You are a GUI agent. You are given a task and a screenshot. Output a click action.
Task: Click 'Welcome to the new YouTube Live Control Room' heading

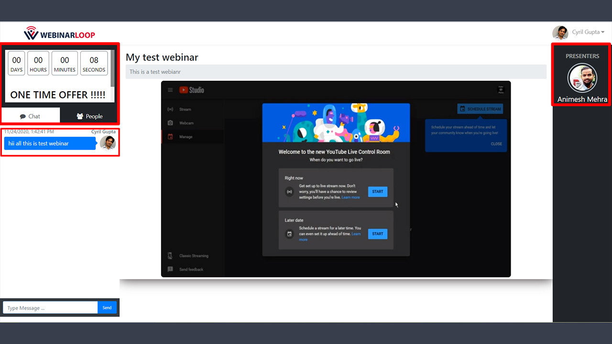[x=334, y=152]
